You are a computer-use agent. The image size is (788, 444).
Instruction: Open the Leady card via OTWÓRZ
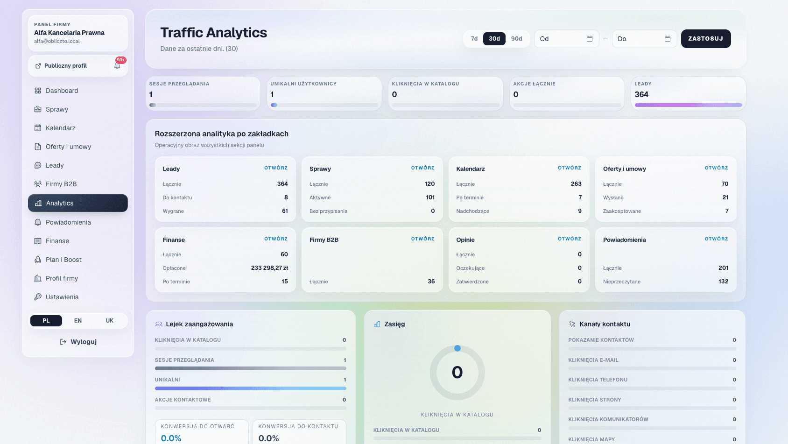[x=276, y=168]
